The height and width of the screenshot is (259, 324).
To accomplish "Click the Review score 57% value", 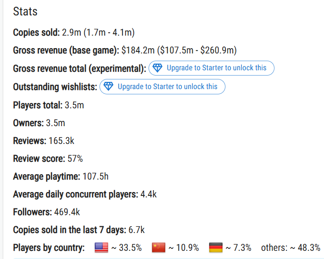I will (x=75, y=158).
